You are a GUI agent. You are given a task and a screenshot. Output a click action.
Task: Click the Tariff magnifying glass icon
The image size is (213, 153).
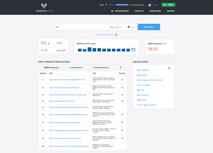pyautogui.click(x=106, y=5)
